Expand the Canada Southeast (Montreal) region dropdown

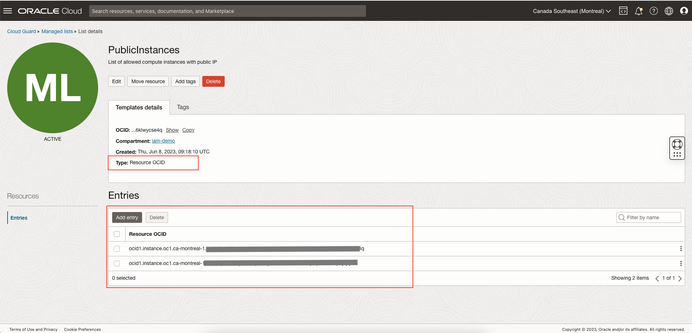[572, 11]
